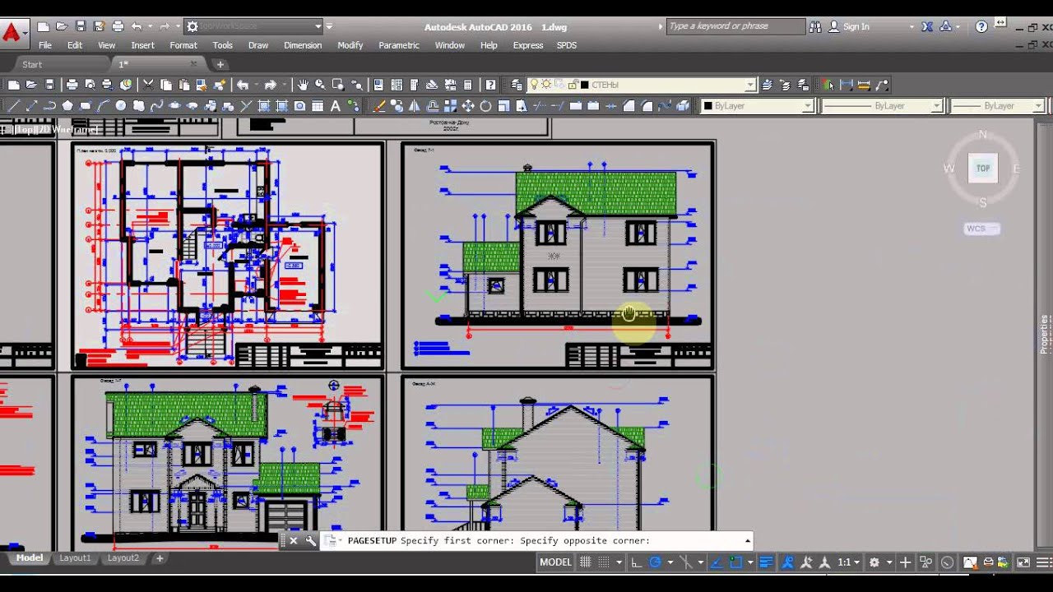Open the СТЕНЫ layer dropdown list
This screenshot has width=1053, height=592.
[x=750, y=85]
